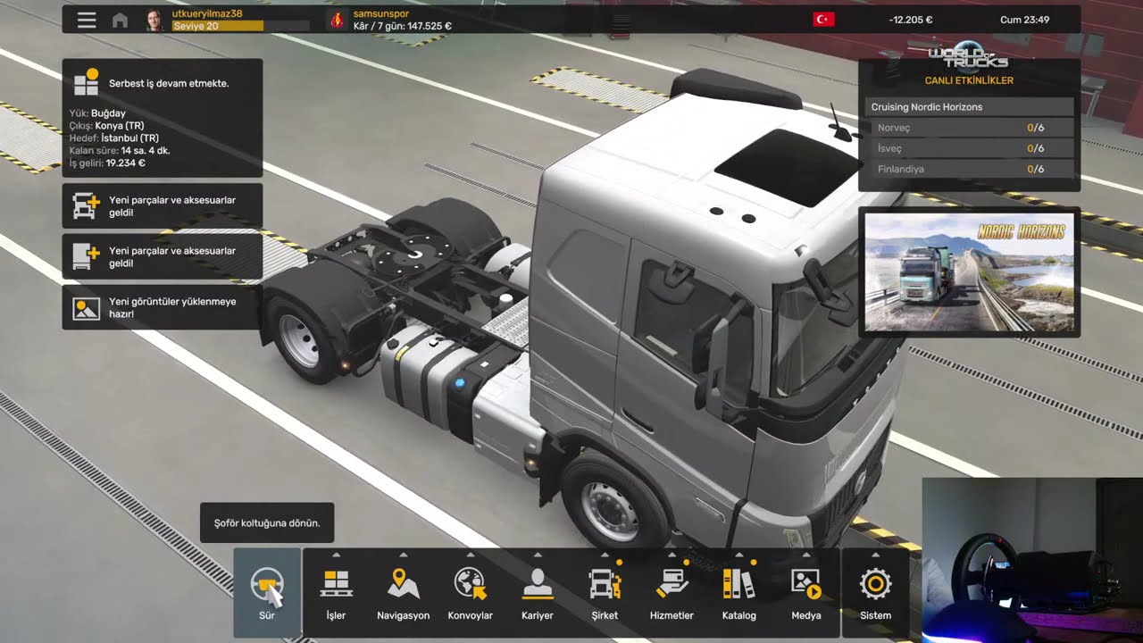Open the 'Serbest iş devam etmekte' job panel
1143x643 pixels.
click(163, 118)
